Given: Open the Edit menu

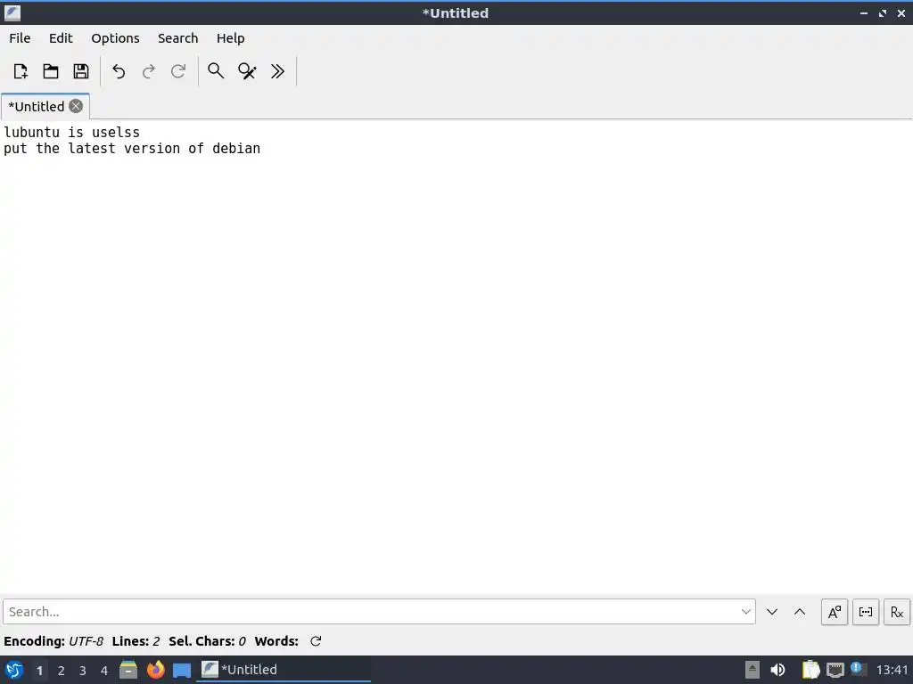Looking at the screenshot, I should pyautogui.click(x=61, y=37).
